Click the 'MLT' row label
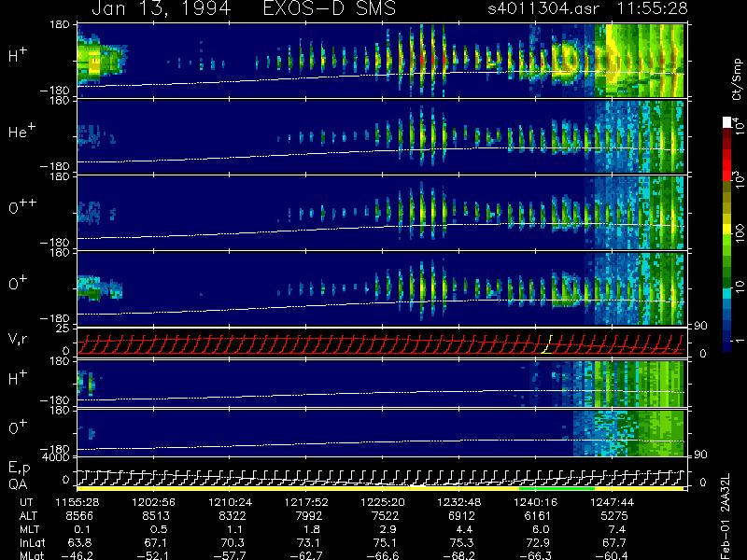747x560 pixels. point(29,529)
